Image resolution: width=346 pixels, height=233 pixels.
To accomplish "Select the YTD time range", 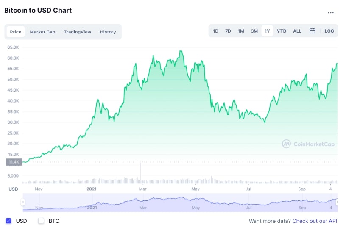I will point(282,31).
